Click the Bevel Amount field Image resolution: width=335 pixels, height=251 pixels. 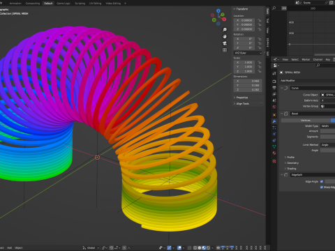click(327, 131)
